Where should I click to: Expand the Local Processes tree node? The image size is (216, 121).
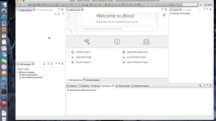coord(18,72)
